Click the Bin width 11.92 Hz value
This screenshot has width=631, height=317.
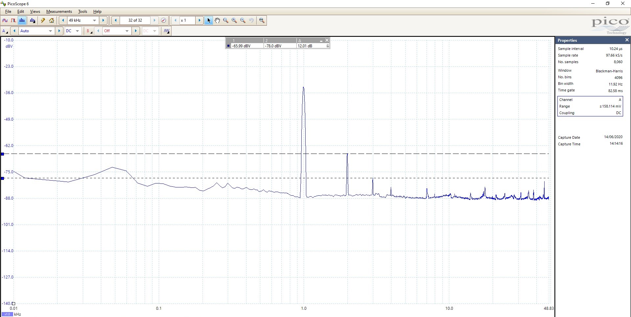616,84
